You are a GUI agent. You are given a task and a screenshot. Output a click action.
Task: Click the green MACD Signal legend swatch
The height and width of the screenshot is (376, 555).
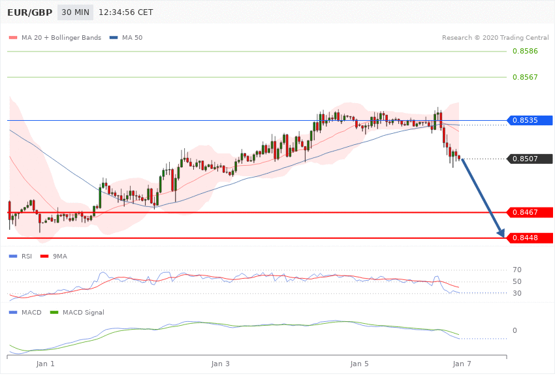click(x=54, y=312)
